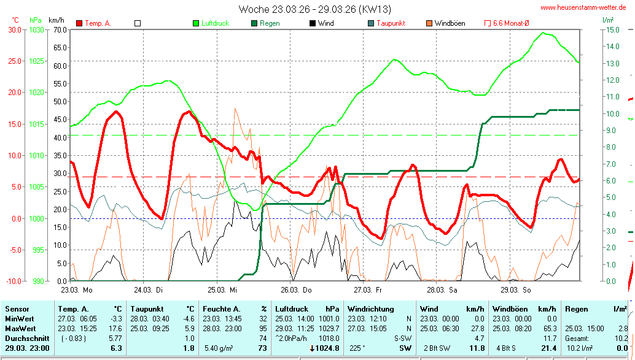Click the hPa axis unit label
Screen dimensions: 635x360
(x=34, y=20)
